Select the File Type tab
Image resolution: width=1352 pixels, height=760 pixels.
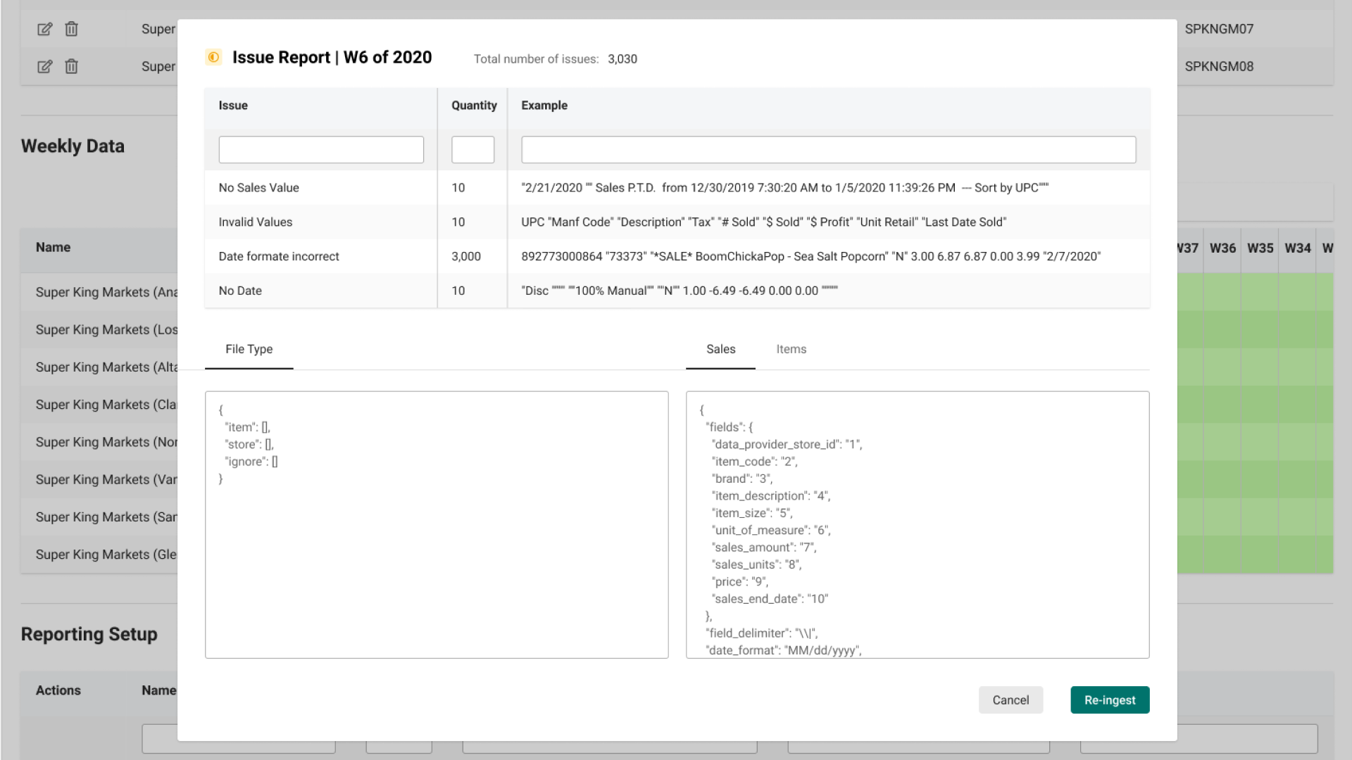[x=249, y=349]
